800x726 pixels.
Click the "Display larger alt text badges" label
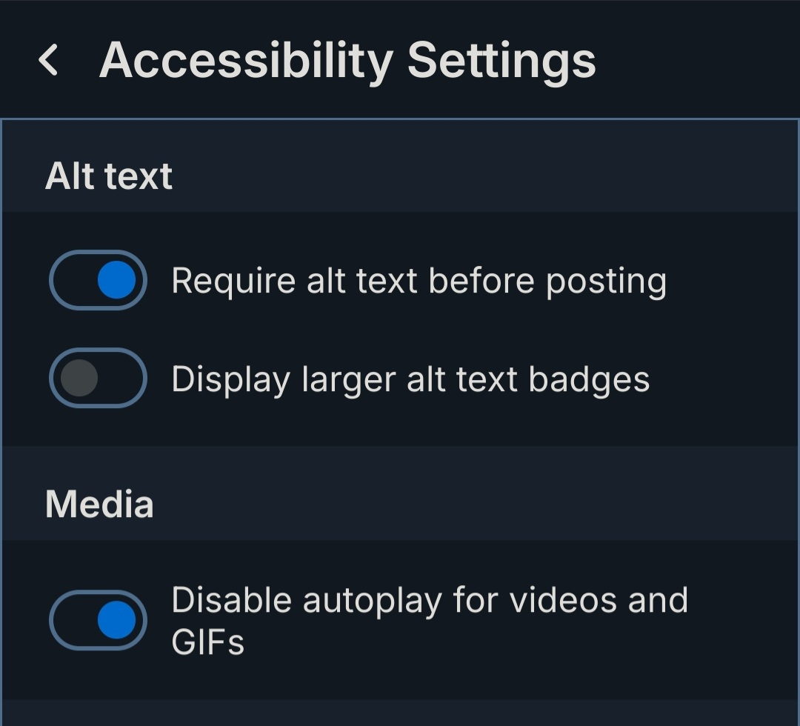coord(410,379)
